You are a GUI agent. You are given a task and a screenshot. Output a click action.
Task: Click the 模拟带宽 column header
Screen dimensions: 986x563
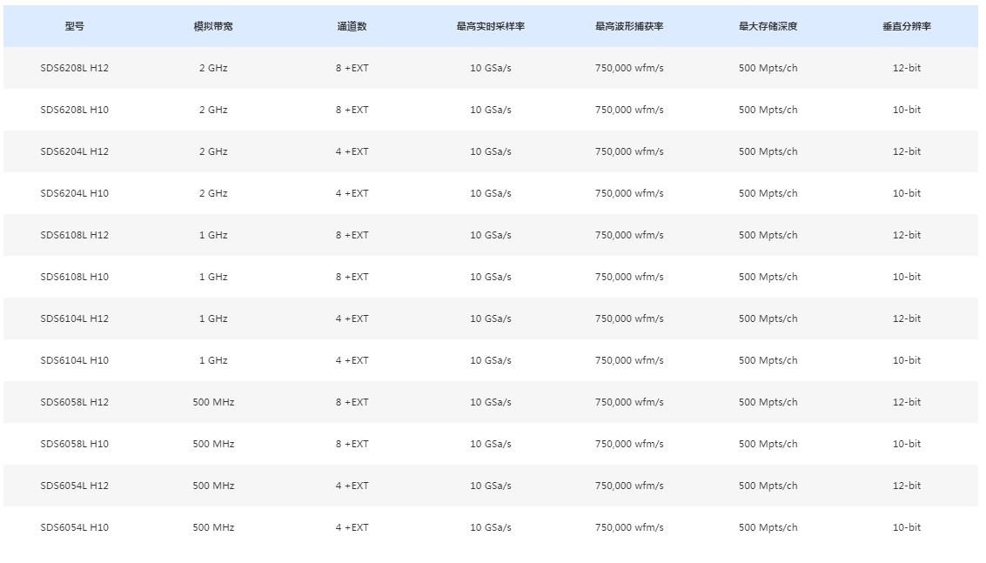tap(213, 26)
